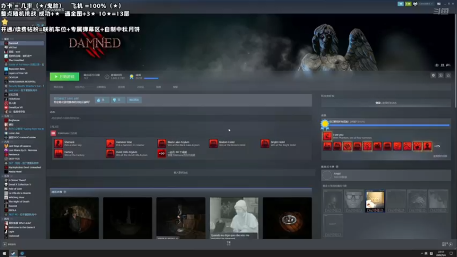The width and height of the screenshot is (457, 257).
Task: Toggle the favorite star icon for Damned
Action: (x=448, y=75)
